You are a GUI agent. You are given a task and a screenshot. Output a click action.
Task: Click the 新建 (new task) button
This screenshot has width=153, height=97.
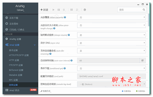point(44,10)
